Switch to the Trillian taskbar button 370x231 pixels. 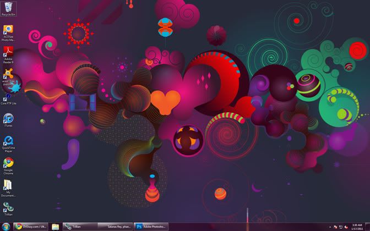80,227
